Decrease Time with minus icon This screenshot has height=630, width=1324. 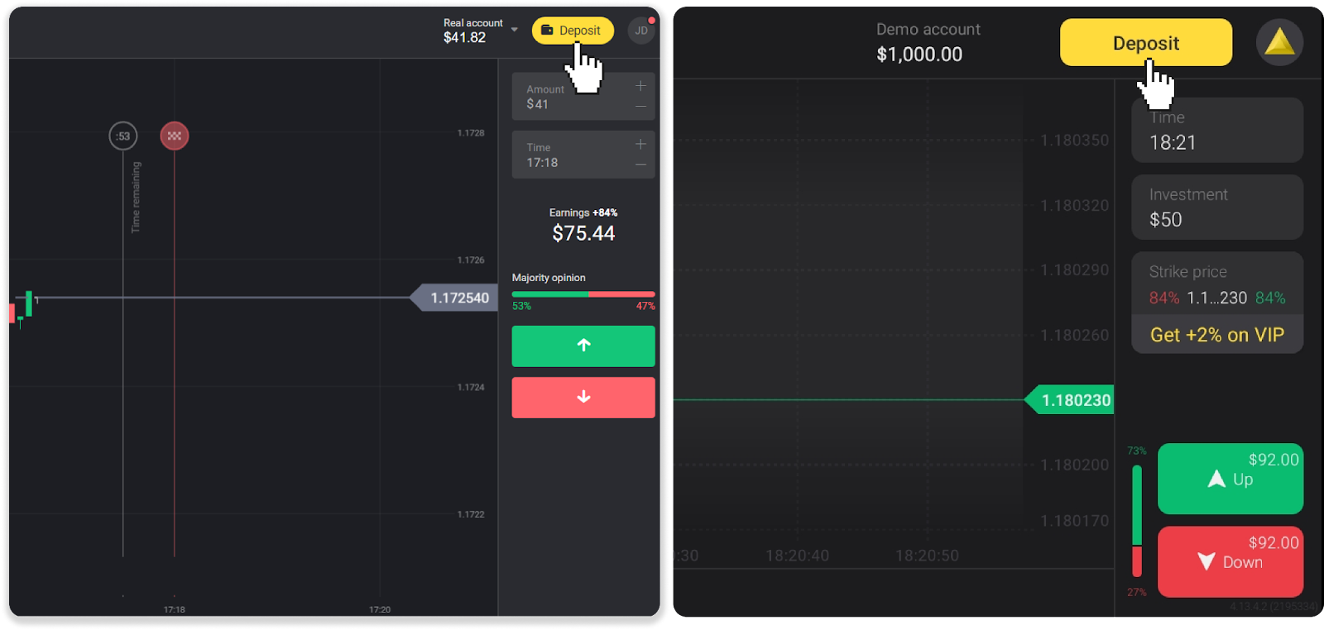[640, 165]
